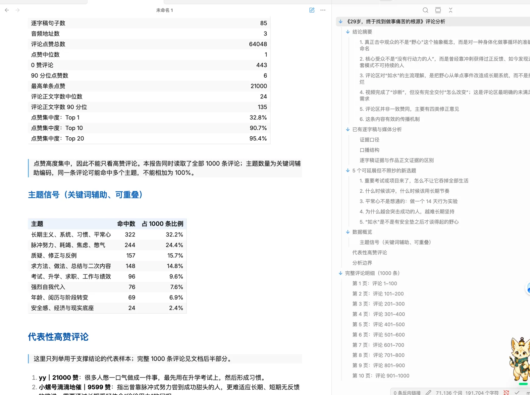Select 主题信号(关键词辅助、可重叠) in outline

pos(396,242)
